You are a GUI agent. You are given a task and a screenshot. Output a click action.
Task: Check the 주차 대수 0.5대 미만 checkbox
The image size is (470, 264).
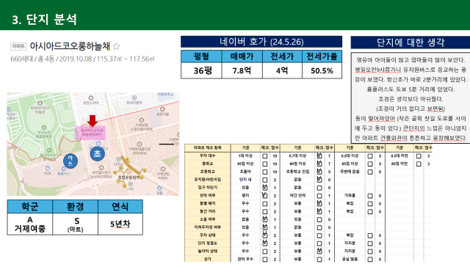pos(419,156)
